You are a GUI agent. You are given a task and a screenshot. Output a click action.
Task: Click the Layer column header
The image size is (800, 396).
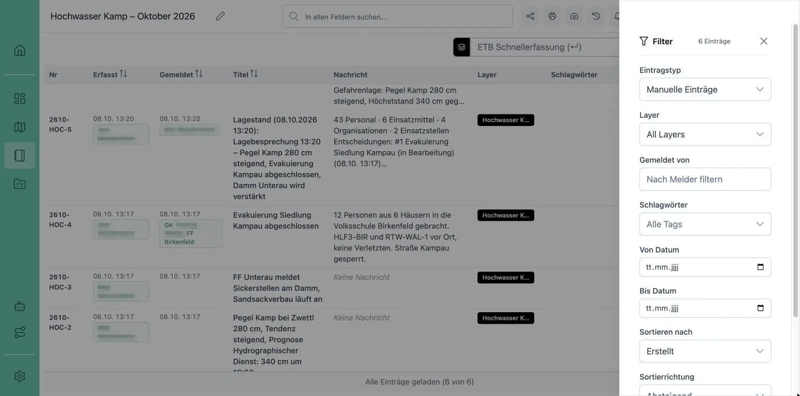coord(487,74)
